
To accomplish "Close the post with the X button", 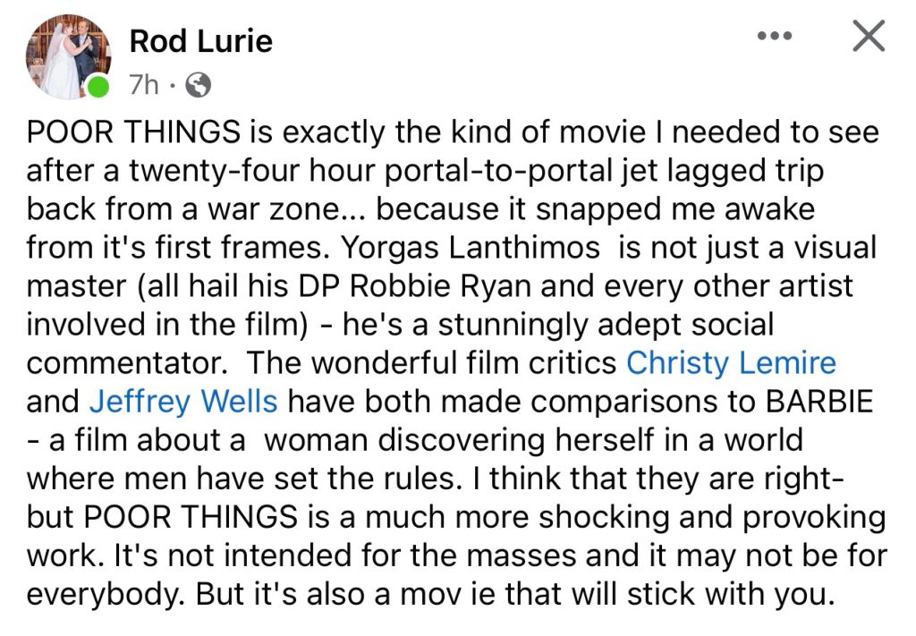I will pos(867,37).
